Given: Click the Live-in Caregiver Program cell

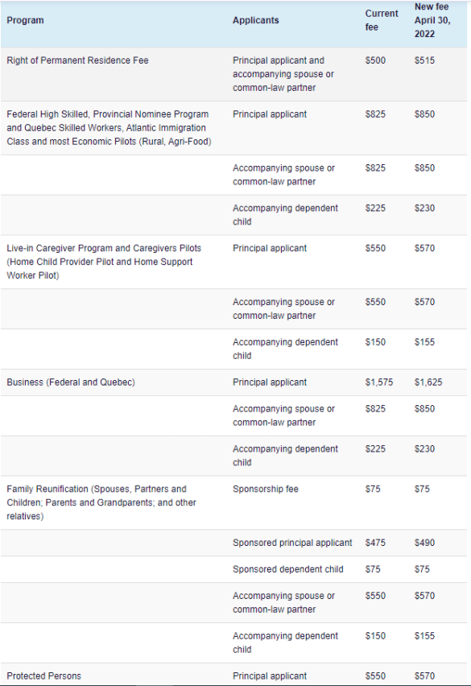Looking at the screenshot, I should 104,262.
